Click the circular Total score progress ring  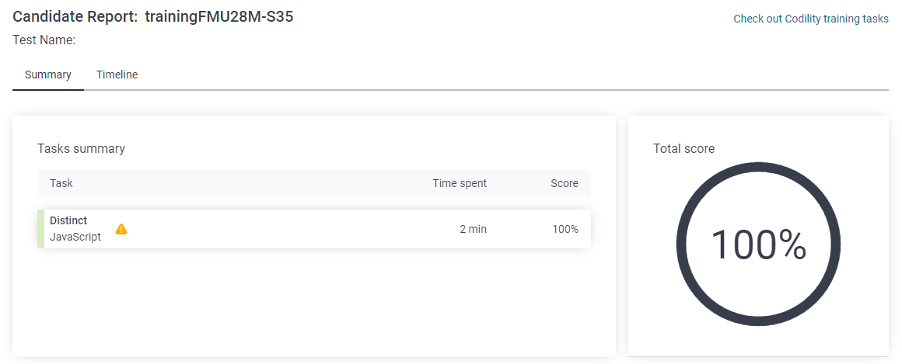pos(758,245)
